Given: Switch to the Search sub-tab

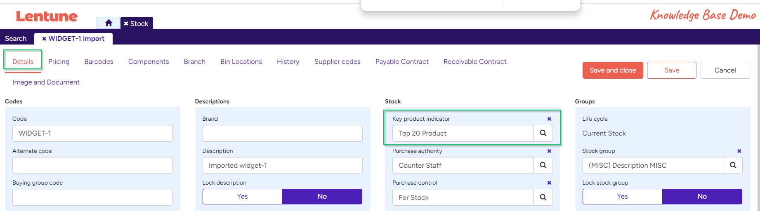Looking at the screenshot, I should pos(16,38).
